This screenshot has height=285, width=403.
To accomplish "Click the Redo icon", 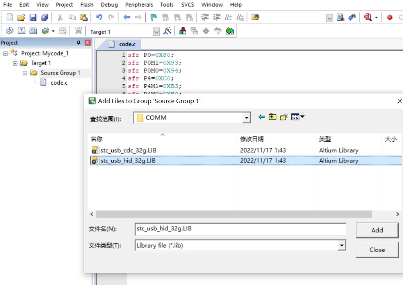I will pos(111,17).
